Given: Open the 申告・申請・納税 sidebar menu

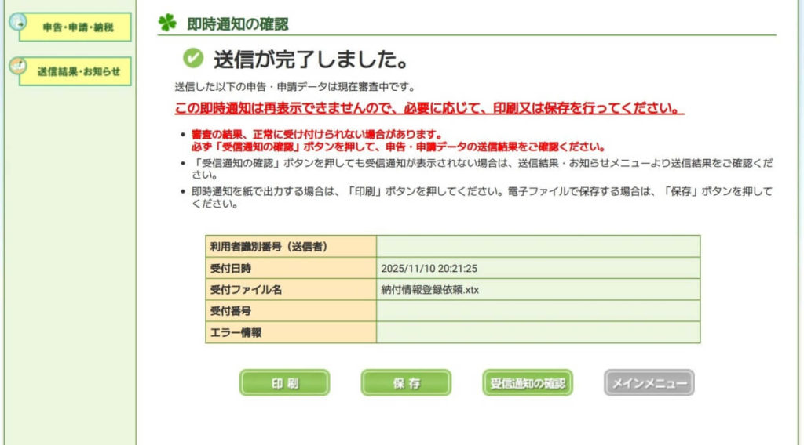Looking at the screenshot, I should coord(75,27).
